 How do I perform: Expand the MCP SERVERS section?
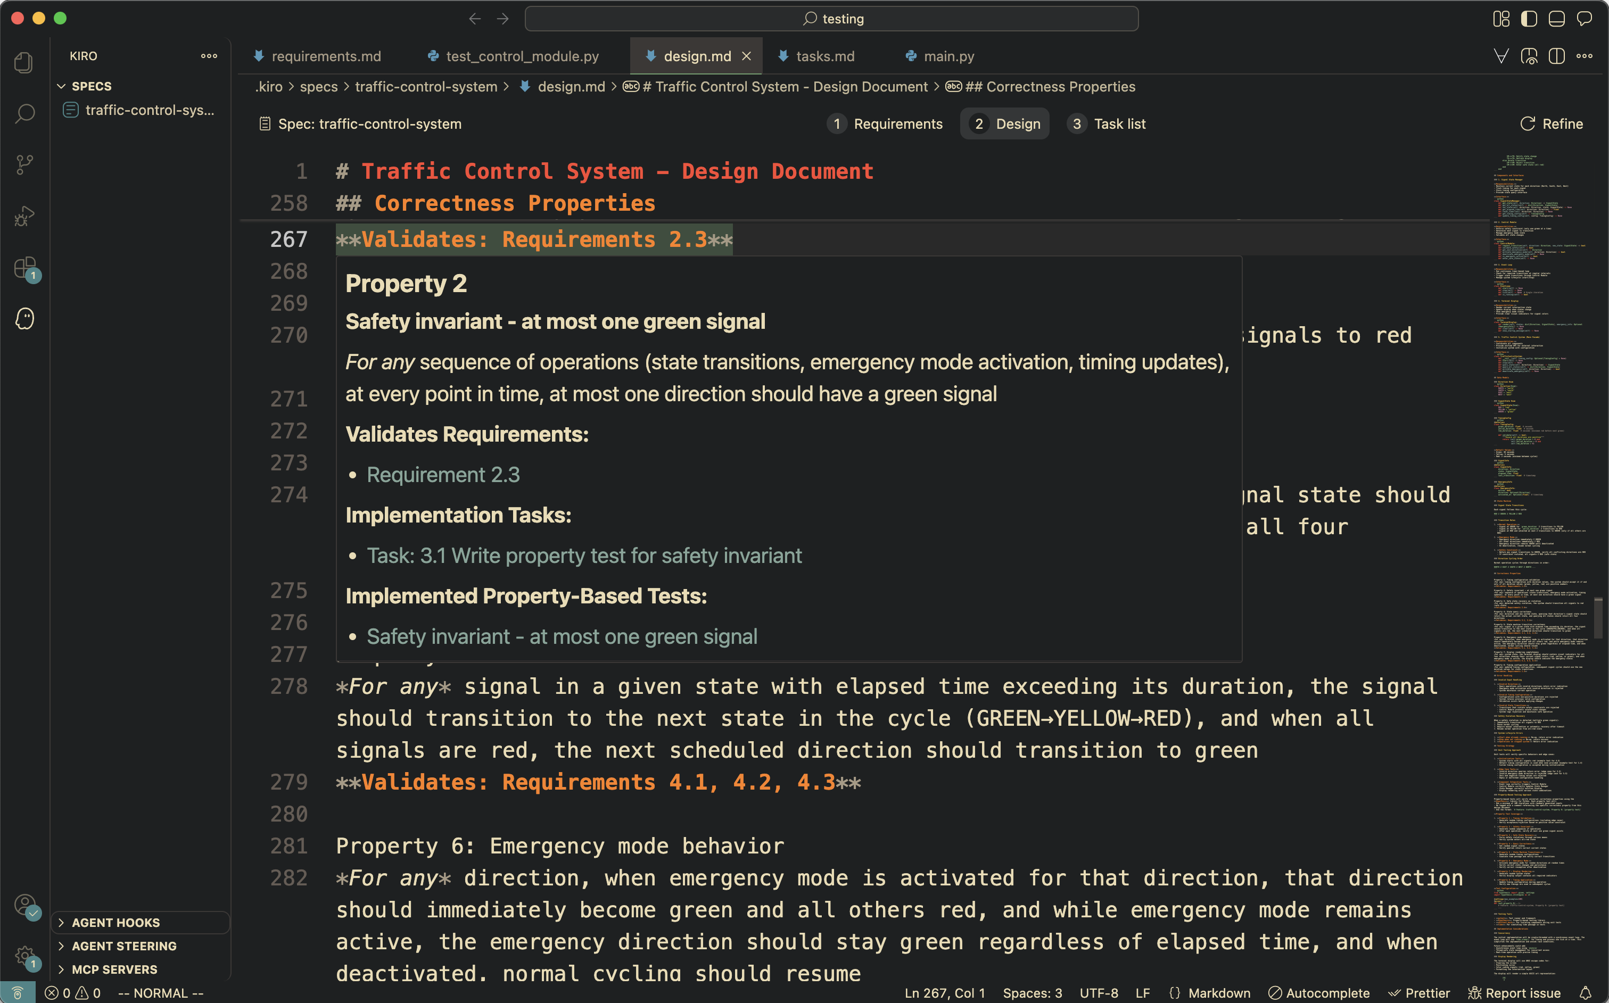[114, 969]
